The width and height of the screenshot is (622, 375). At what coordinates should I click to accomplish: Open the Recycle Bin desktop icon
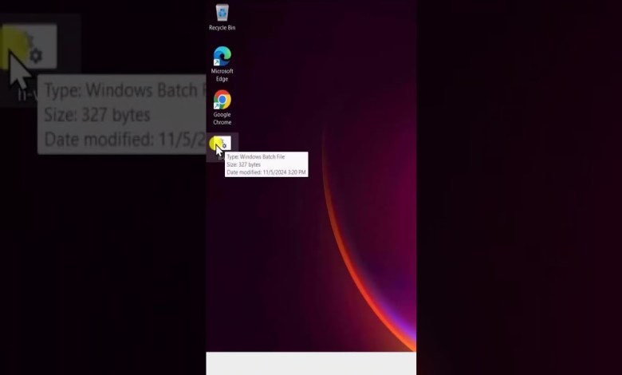(222, 13)
